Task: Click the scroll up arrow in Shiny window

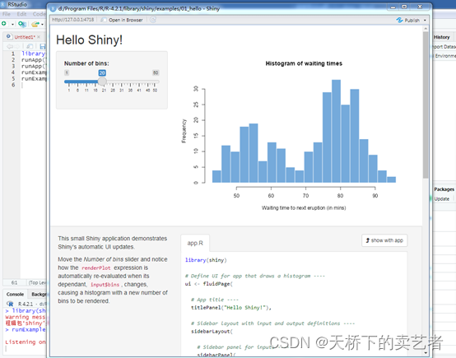Action: click(x=426, y=29)
